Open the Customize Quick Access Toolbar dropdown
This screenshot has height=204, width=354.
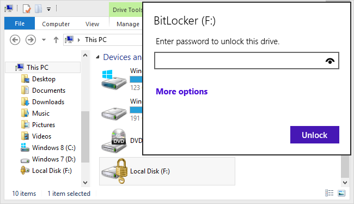pos(48,9)
